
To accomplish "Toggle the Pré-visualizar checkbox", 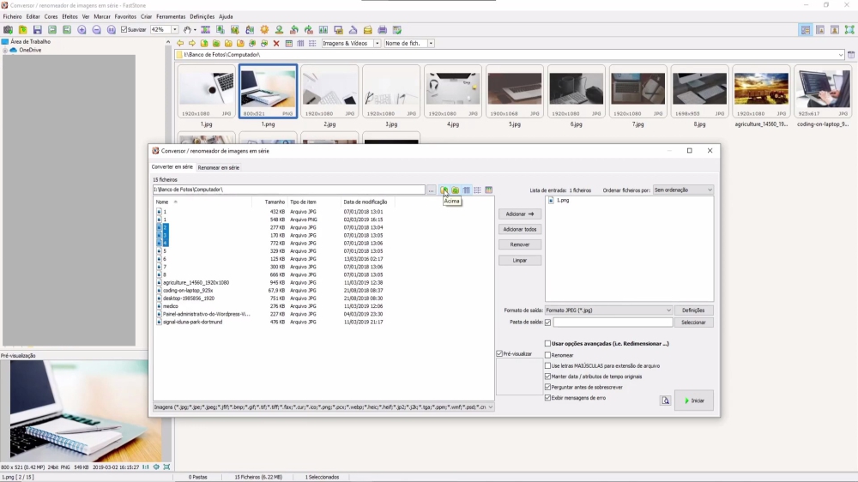I will coord(499,354).
